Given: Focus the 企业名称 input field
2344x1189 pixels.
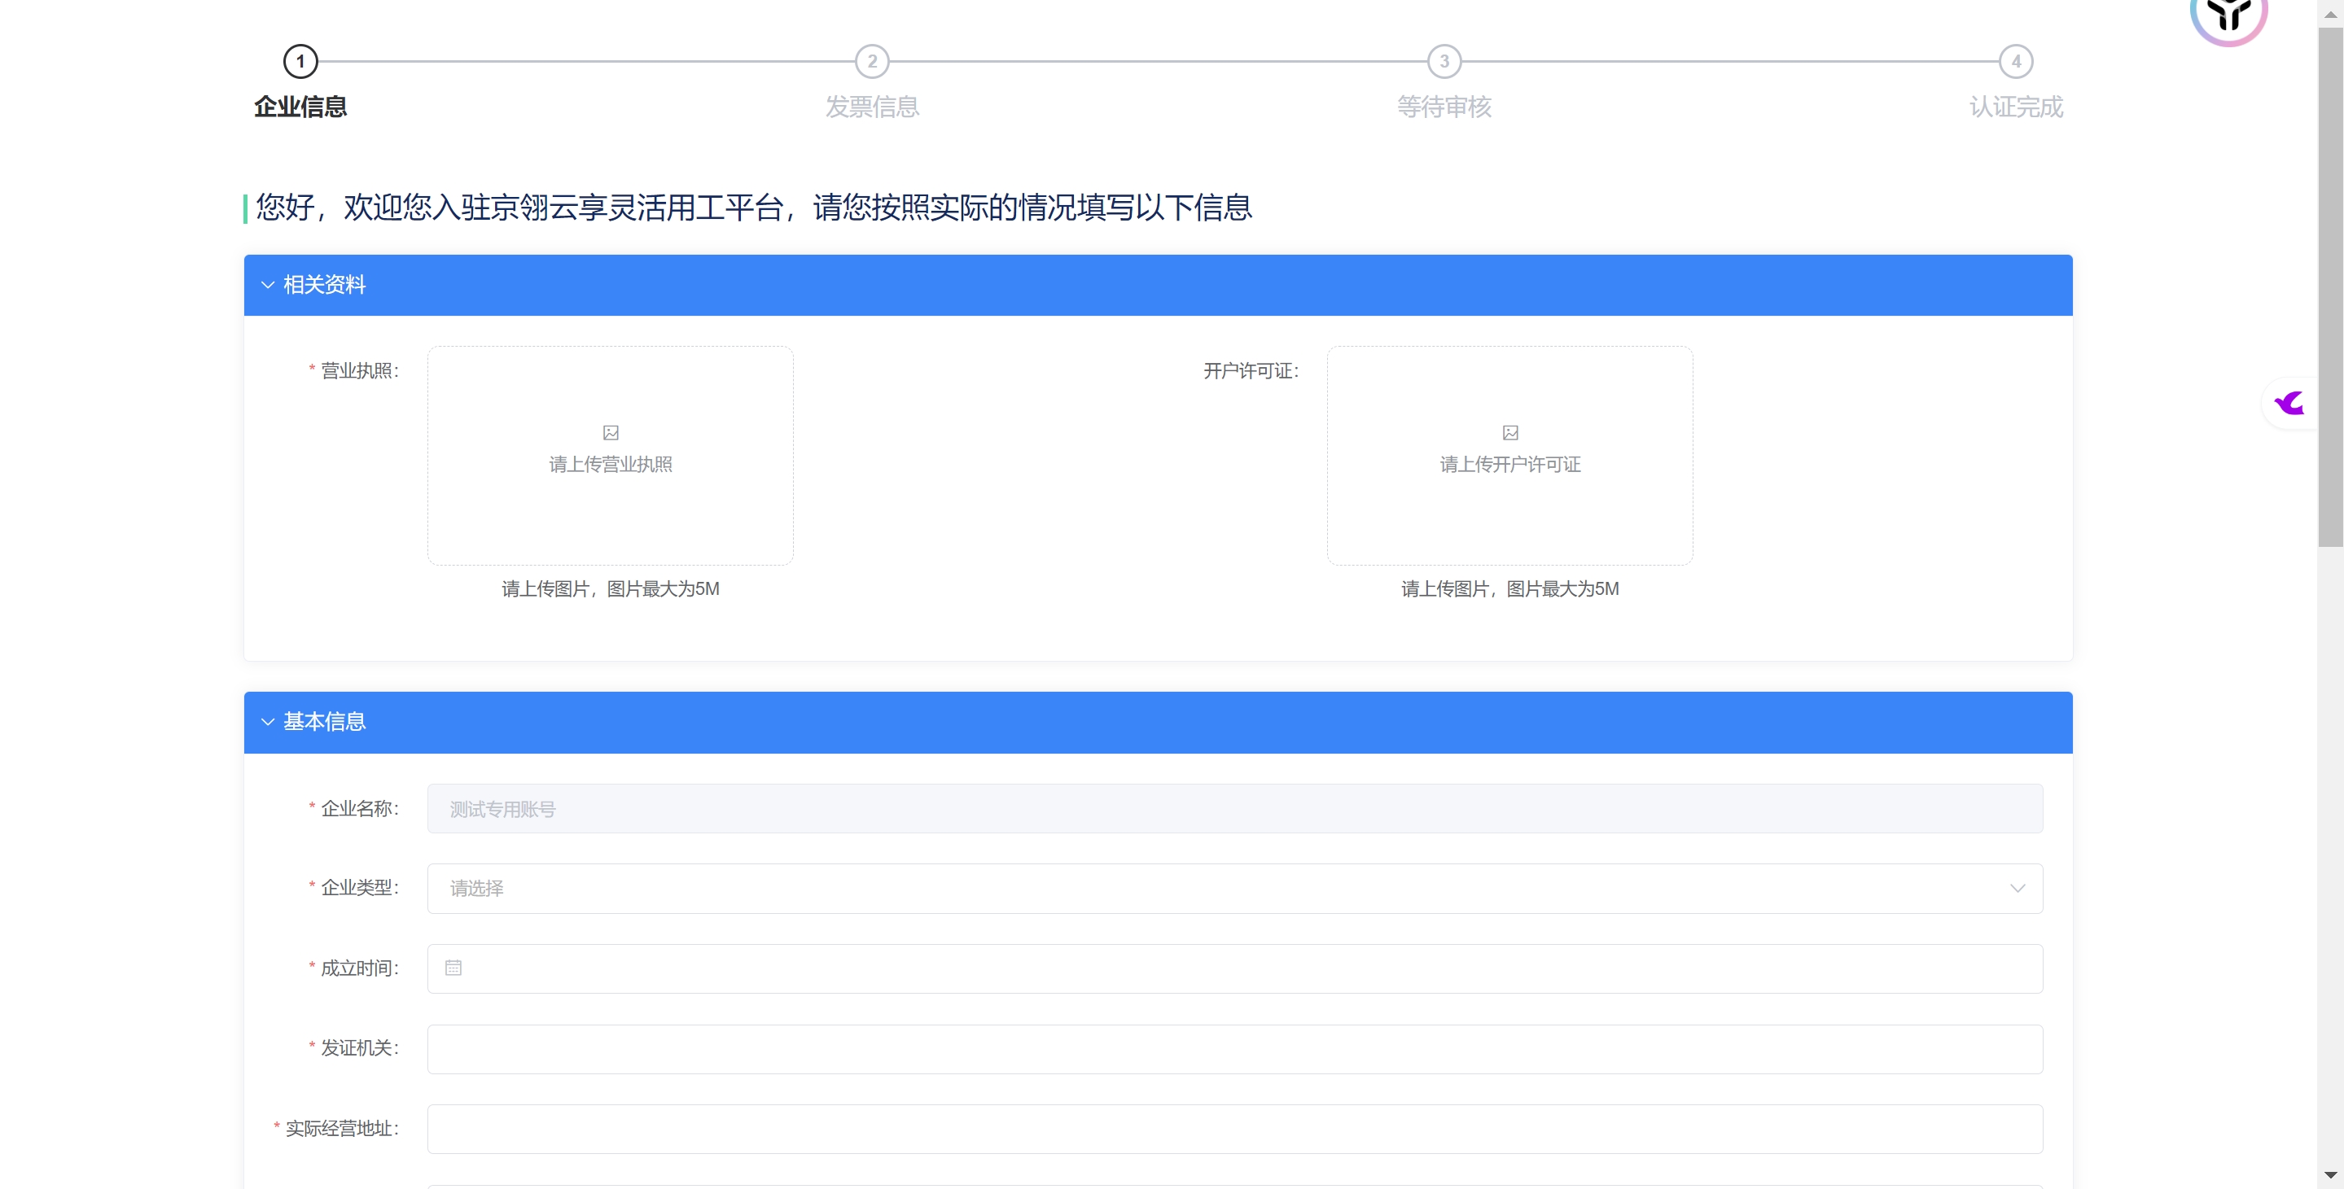Looking at the screenshot, I should pos(1235,809).
